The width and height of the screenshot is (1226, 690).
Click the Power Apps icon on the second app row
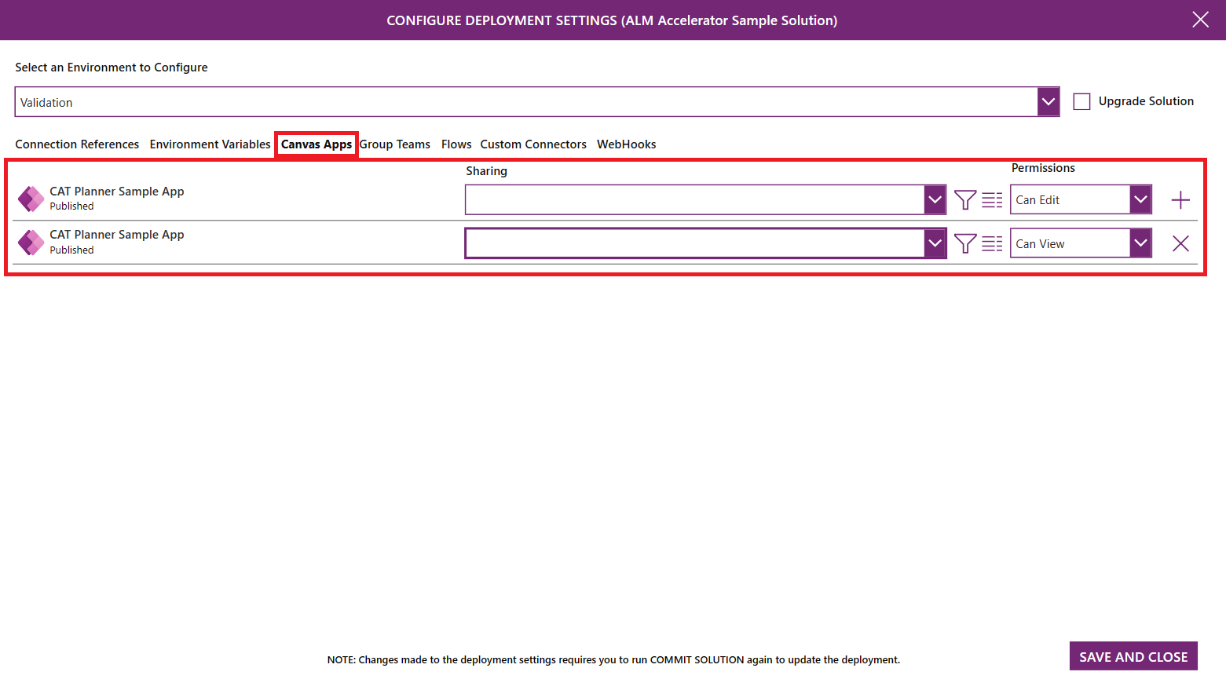(31, 243)
